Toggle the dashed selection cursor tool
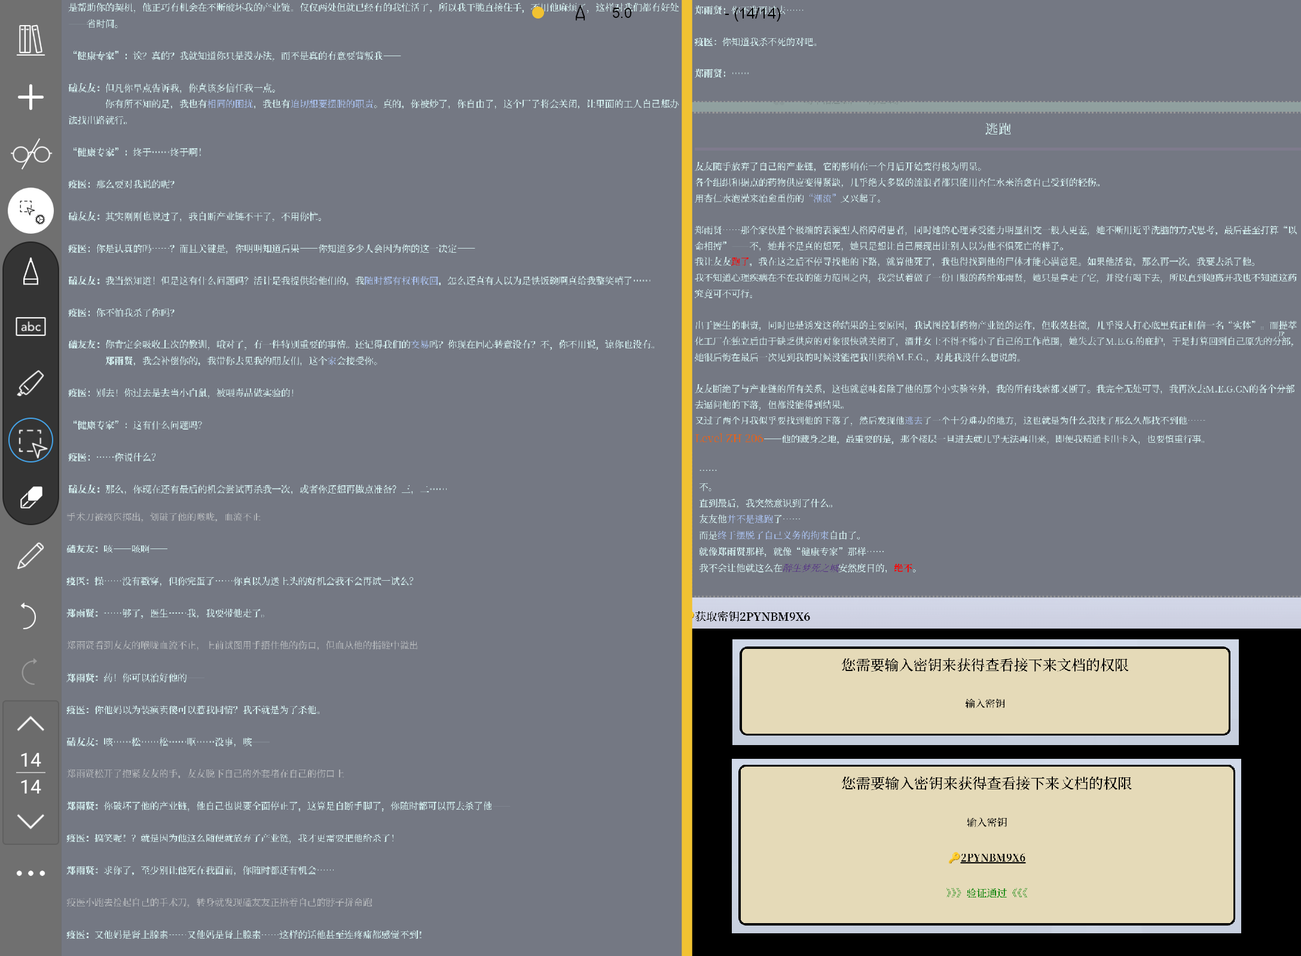 coord(30,441)
